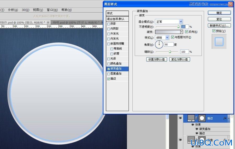Click 设置为默认值 make default button
Screen dimensions: 235x149
click(157, 59)
